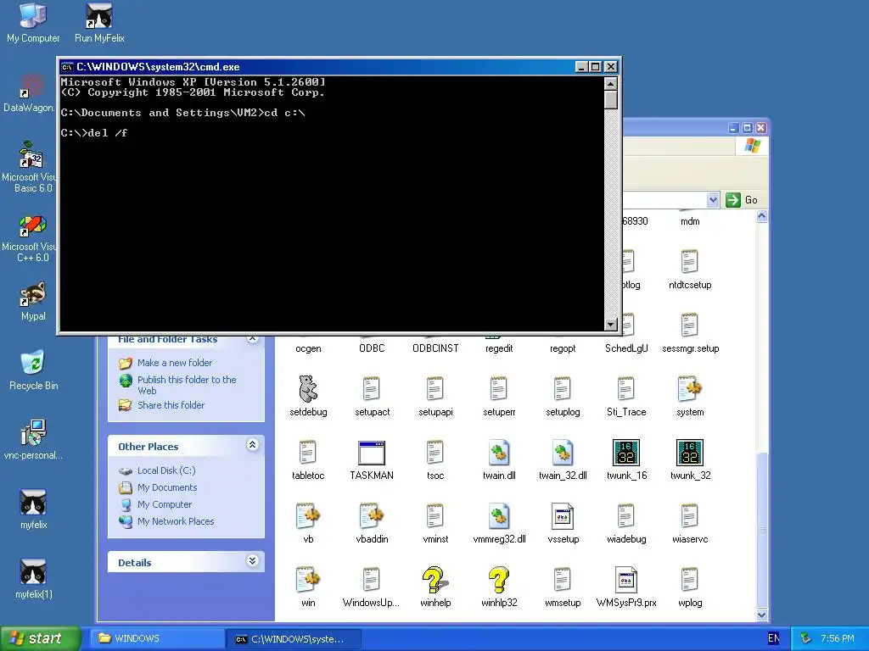The image size is (869, 651).
Task: Go to Local Disk (C:)
Action: tap(166, 470)
